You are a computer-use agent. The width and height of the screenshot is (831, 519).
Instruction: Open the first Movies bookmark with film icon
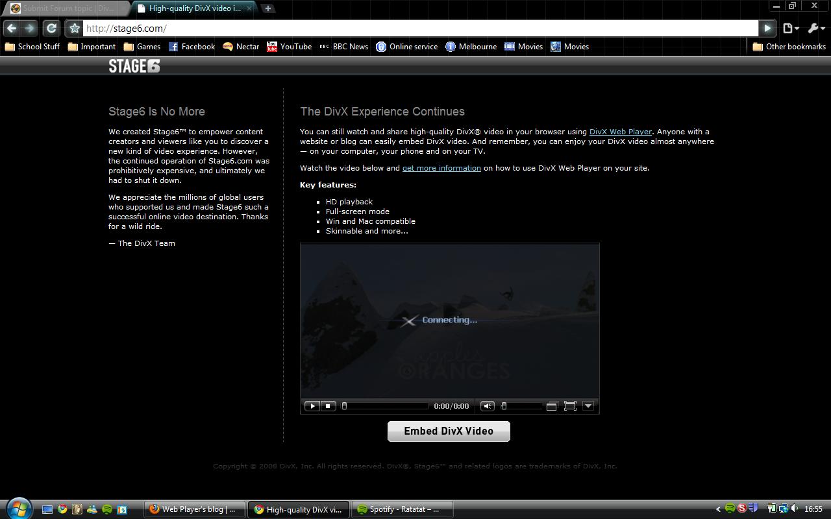pyautogui.click(x=523, y=47)
